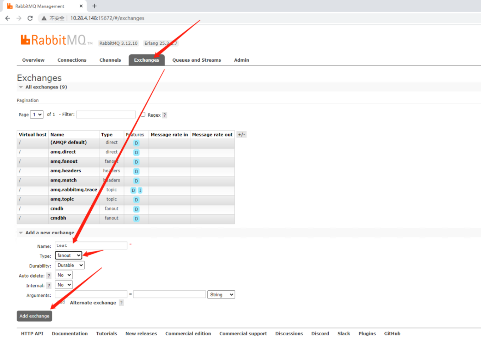Click the D feature badge for amq.topic
This screenshot has height=346, width=481.
click(136, 200)
